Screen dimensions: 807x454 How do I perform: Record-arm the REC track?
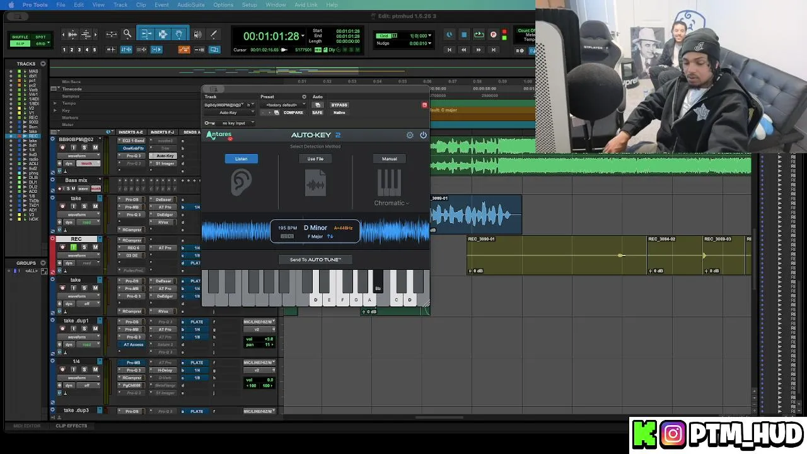click(62, 247)
